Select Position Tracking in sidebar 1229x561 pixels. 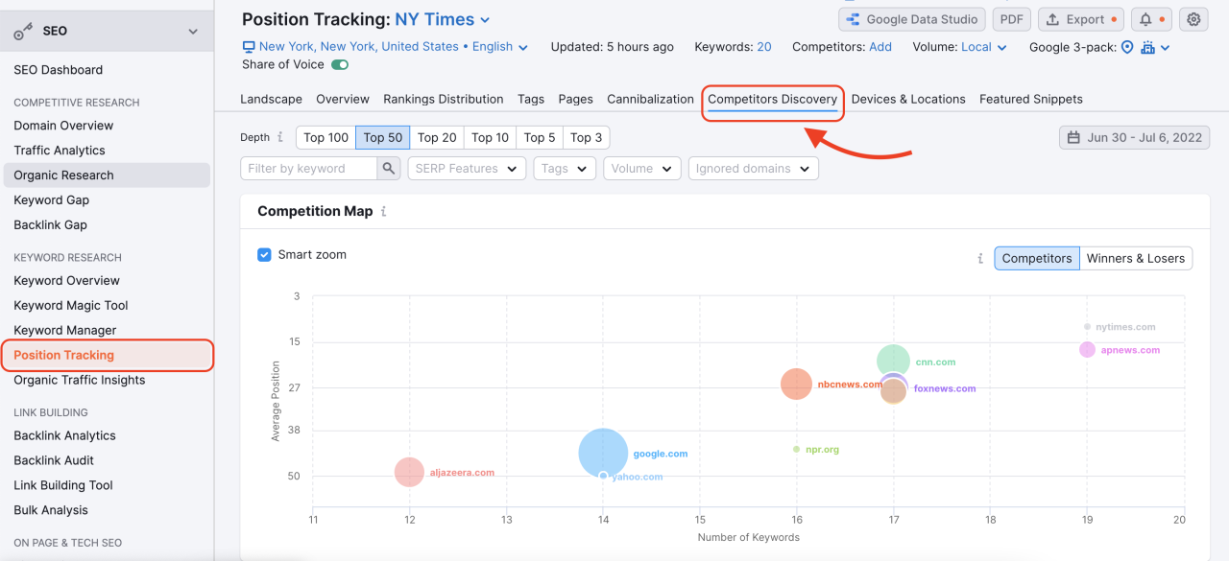106,355
